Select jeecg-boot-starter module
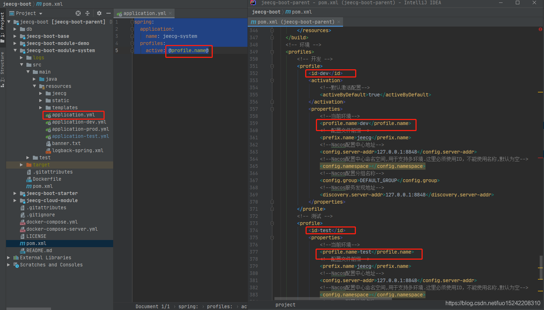Screen dimensions: 544x310 pos(49,193)
